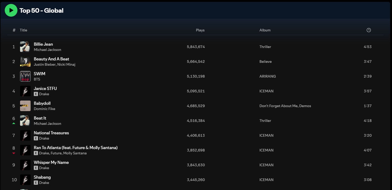
Task: Play the Top 50 - Global playlist
Action: 11,10
